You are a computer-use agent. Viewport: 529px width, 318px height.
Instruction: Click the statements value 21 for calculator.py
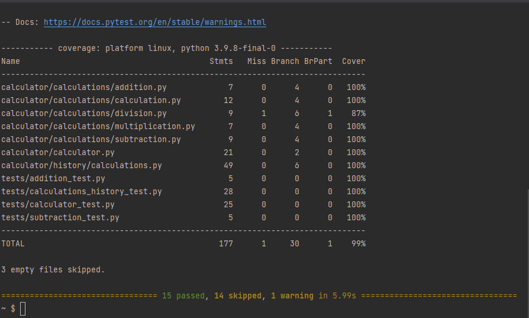228,153
